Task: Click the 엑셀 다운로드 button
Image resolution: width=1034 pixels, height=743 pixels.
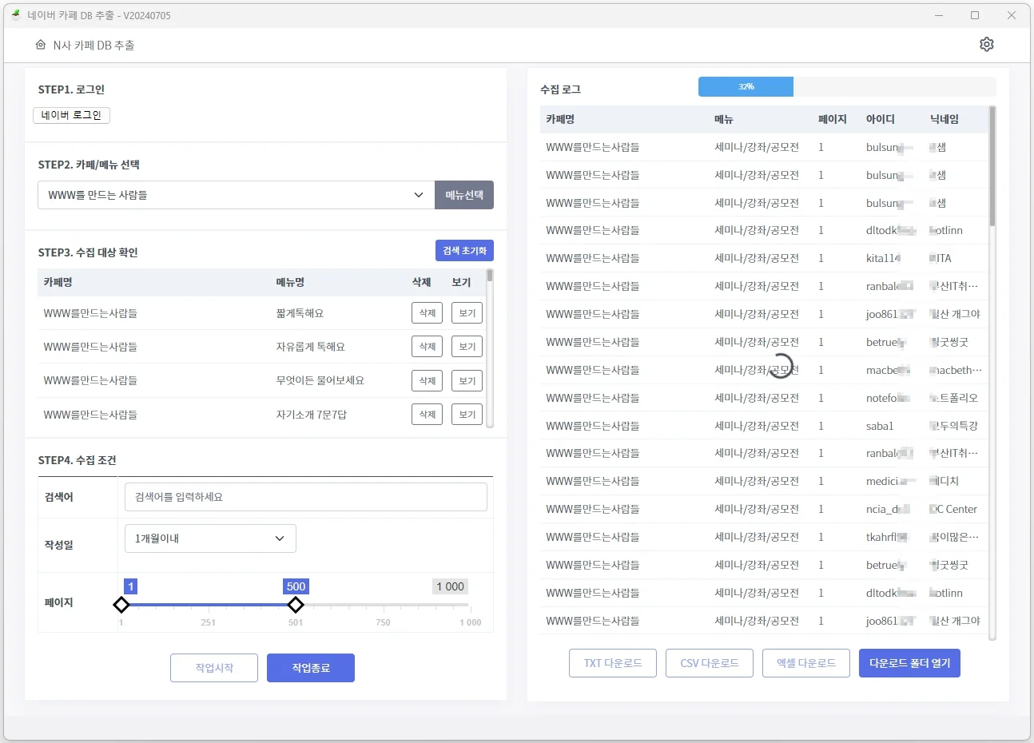Action: click(806, 663)
